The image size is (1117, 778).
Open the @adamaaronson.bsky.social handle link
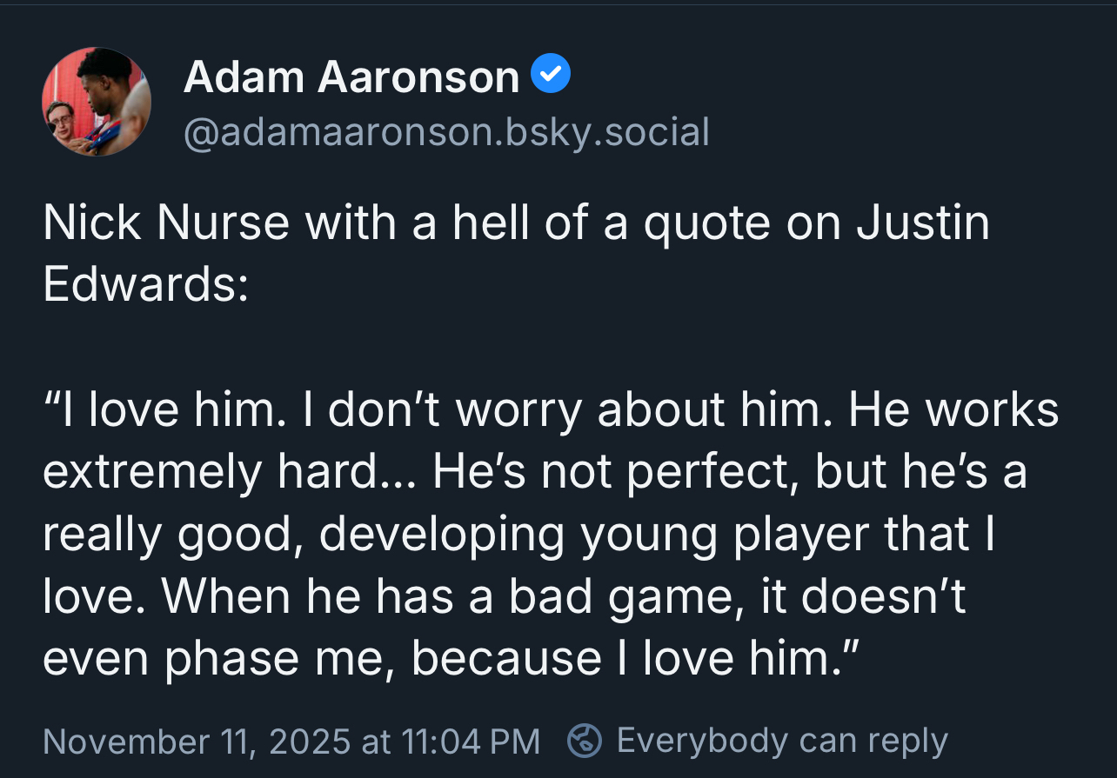[x=446, y=133]
